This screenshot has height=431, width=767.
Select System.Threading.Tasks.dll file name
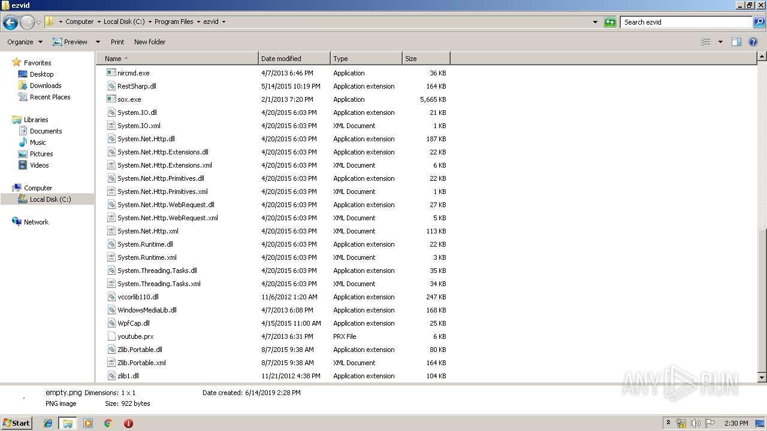coord(157,271)
